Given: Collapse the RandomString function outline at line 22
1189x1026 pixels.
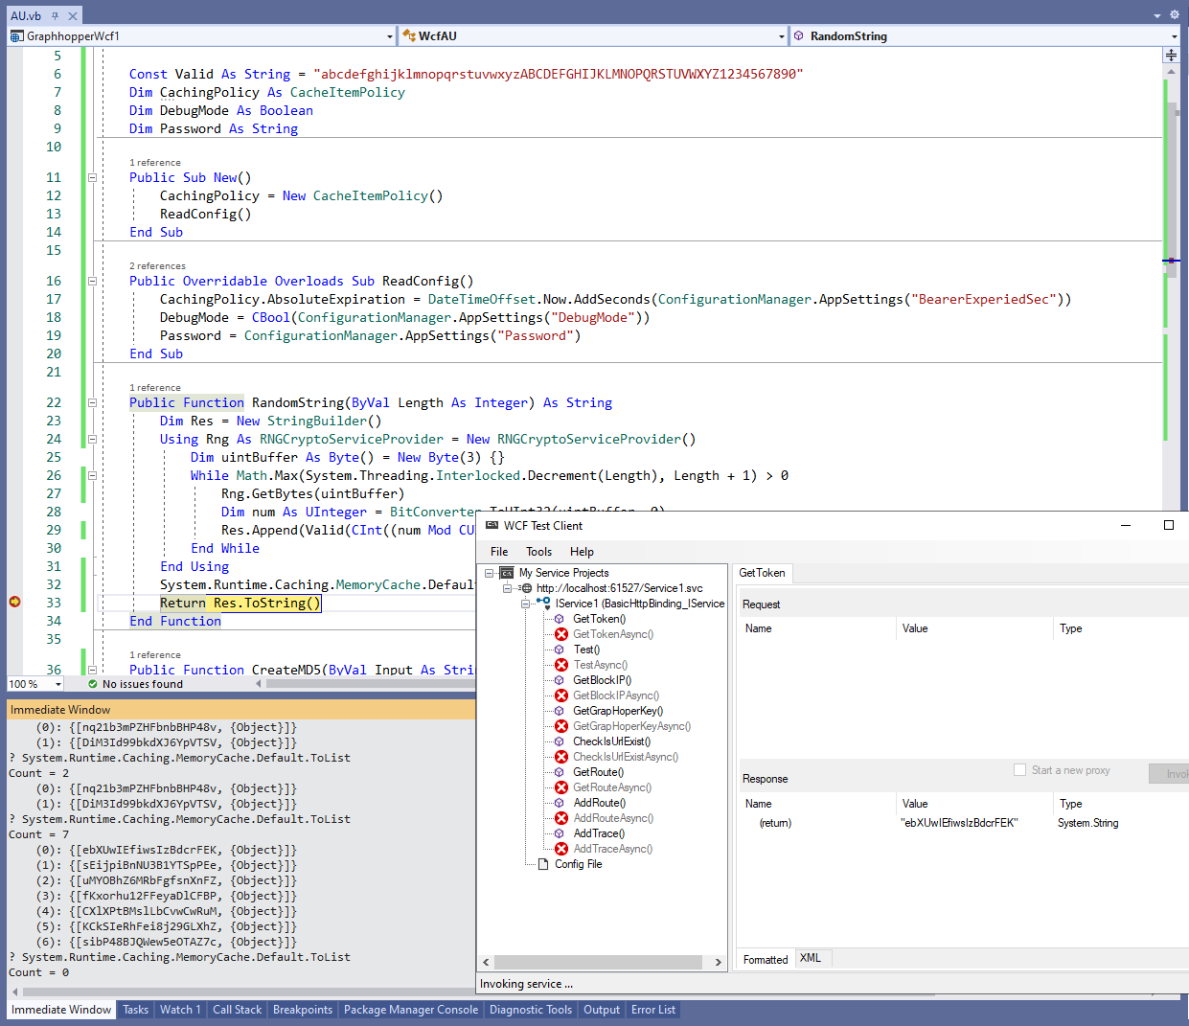Looking at the screenshot, I should 92,403.
